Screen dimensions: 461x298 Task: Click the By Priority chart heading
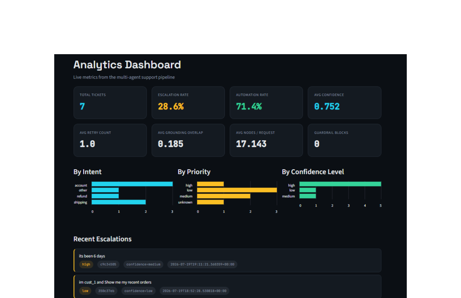(194, 172)
